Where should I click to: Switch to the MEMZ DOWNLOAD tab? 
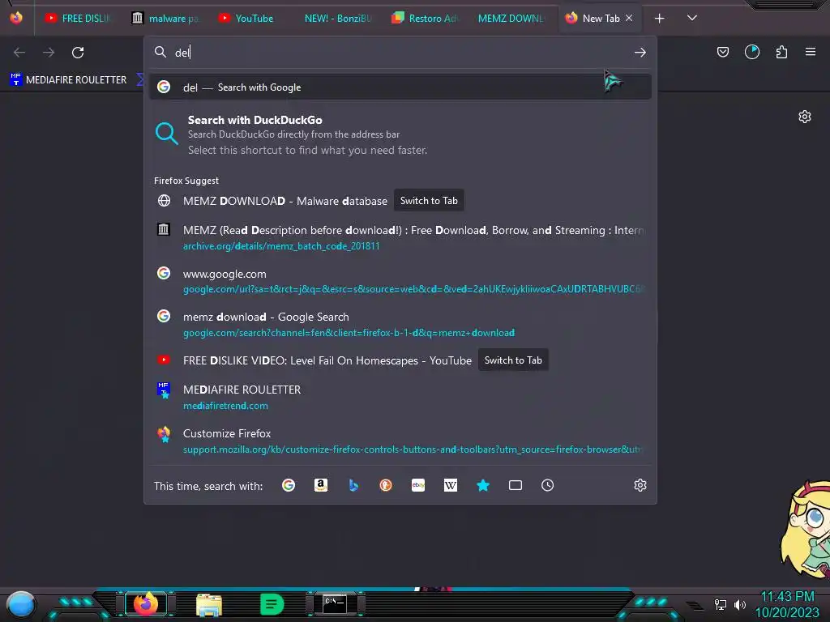point(511,19)
